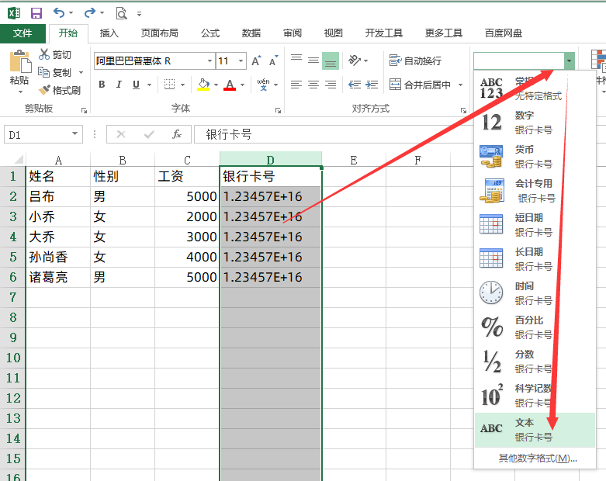Align text left

296,85
